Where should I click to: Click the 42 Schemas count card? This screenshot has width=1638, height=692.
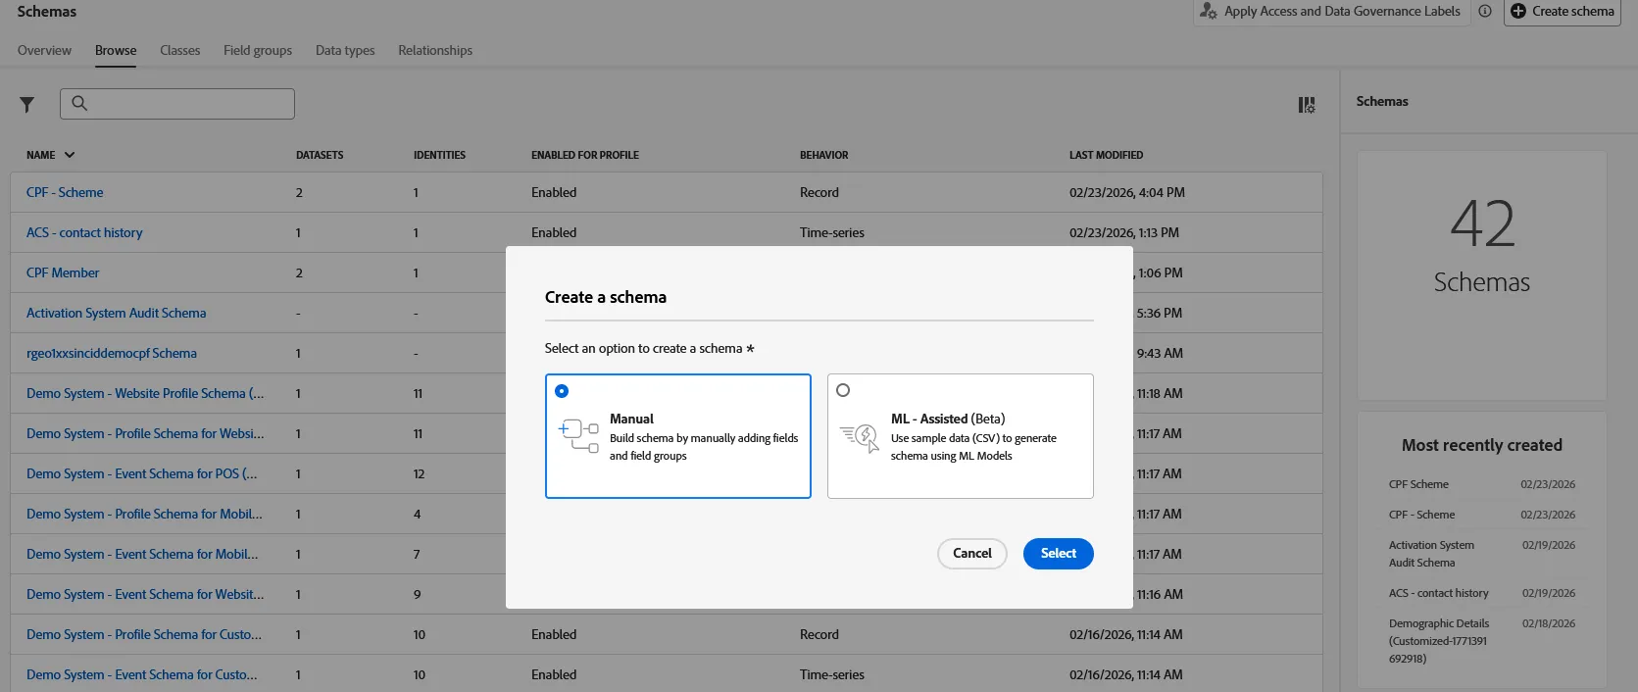[1482, 275]
